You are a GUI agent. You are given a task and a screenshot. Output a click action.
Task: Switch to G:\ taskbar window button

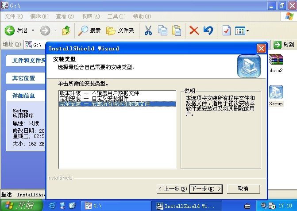(116, 206)
